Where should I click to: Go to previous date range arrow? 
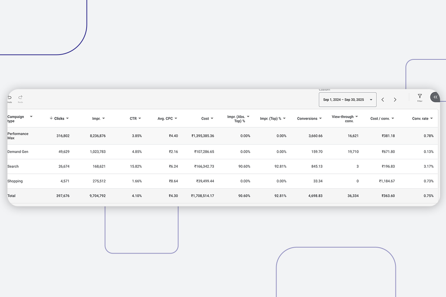pos(383,100)
